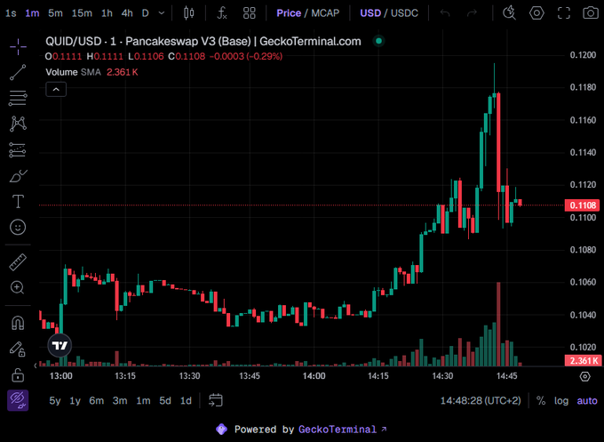This screenshot has height=442, width=604.
Task: Switch to the 5m timeframe
Action: click(55, 13)
